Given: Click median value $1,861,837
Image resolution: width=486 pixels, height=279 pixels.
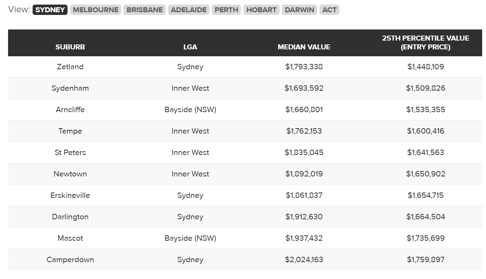Looking at the screenshot, I should click(304, 195).
